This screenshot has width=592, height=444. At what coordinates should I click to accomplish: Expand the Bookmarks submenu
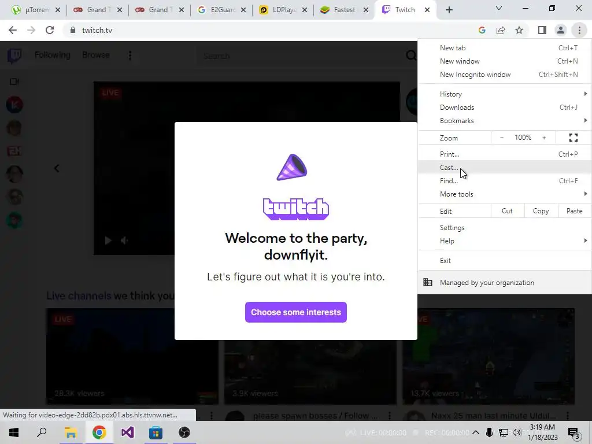[504, 121]
